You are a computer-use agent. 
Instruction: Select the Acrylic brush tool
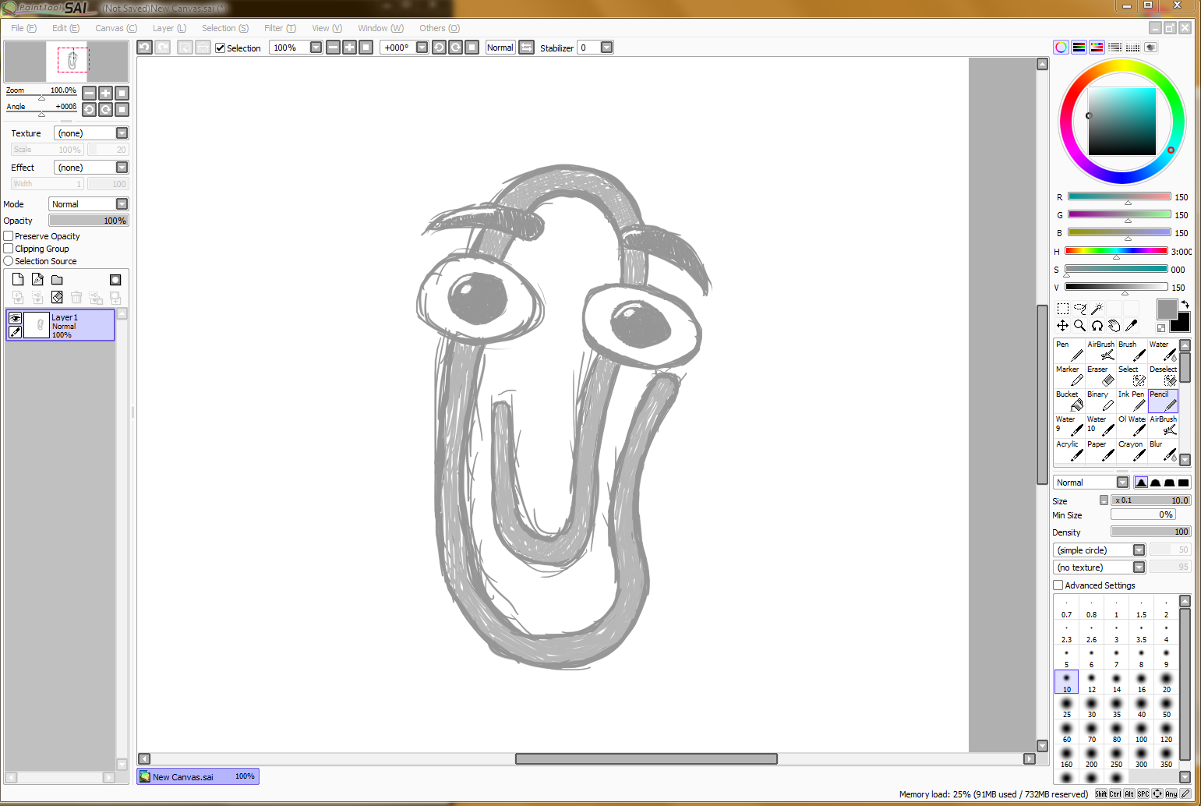1069,451
